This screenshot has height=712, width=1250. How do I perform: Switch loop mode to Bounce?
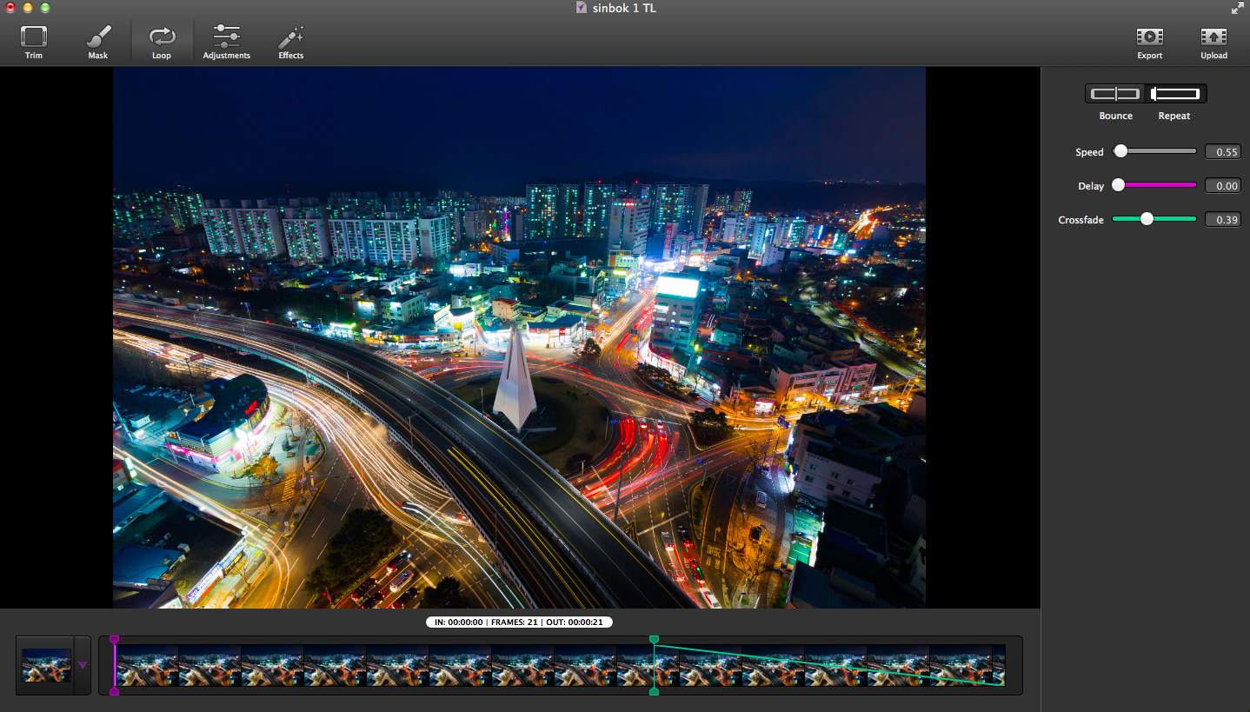point(1115,93)
